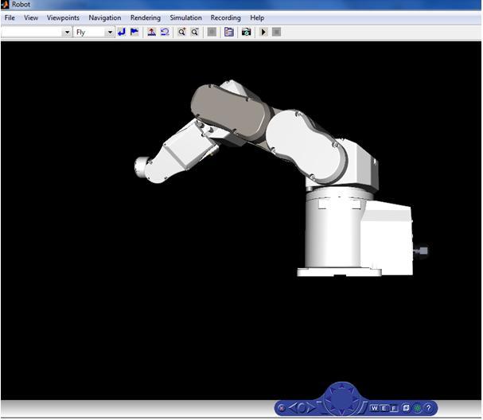Click the Zoom in magnifier icon
This screenshot has height=420, width=483.
pyautogui.click(x=182, y=32)
